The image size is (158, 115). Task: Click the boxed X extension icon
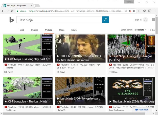150,11
